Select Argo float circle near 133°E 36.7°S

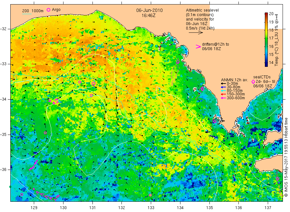150,195
